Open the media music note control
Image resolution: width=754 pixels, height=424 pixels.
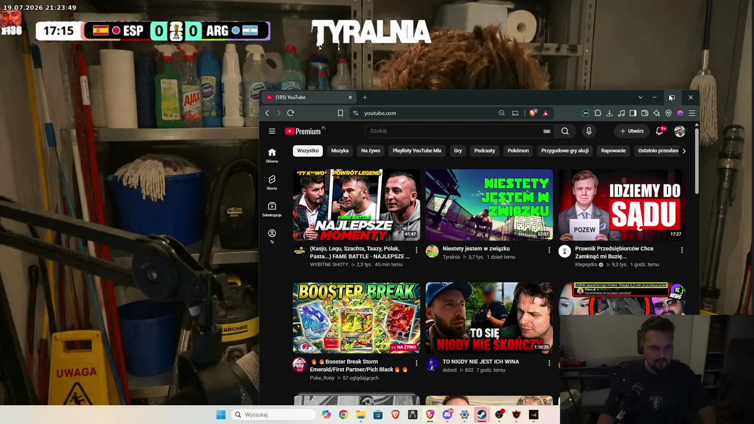(621, 113)
